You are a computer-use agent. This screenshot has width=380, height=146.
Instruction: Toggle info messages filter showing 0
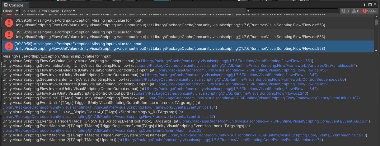[345, 11]
